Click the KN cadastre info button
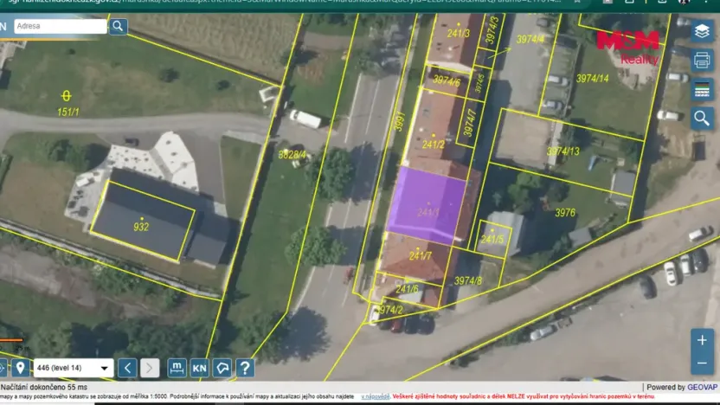Screen dimensions: 720x405 [x=199, y=368]
